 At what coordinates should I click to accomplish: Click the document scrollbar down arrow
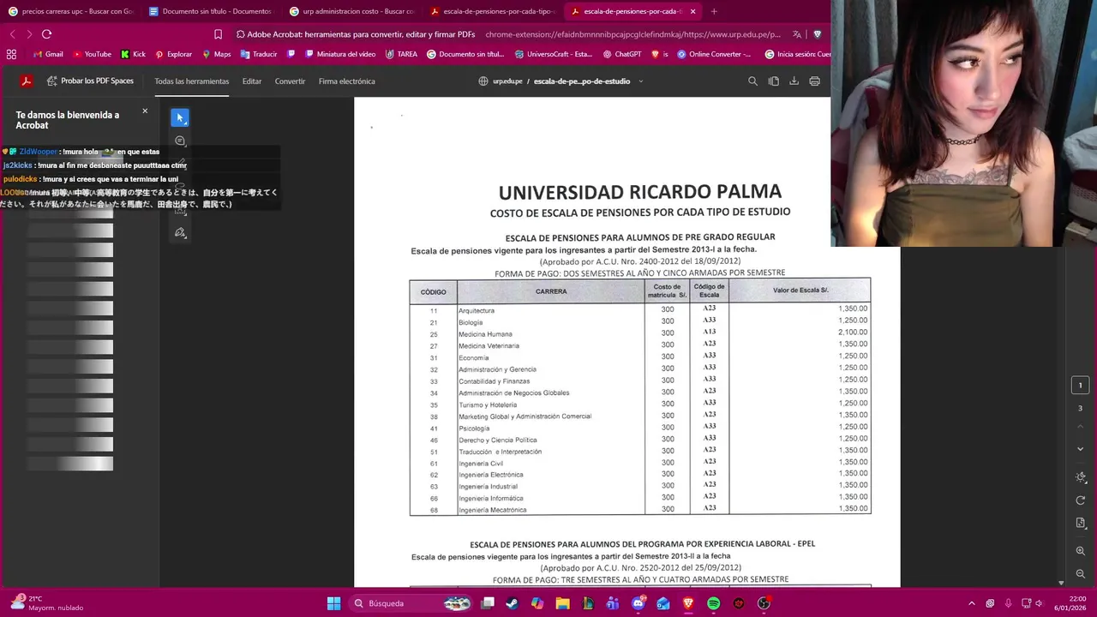tap(1061, 583)
